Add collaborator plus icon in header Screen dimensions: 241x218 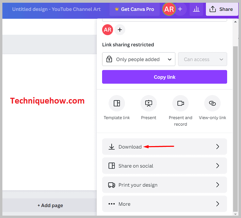(180, 9)
